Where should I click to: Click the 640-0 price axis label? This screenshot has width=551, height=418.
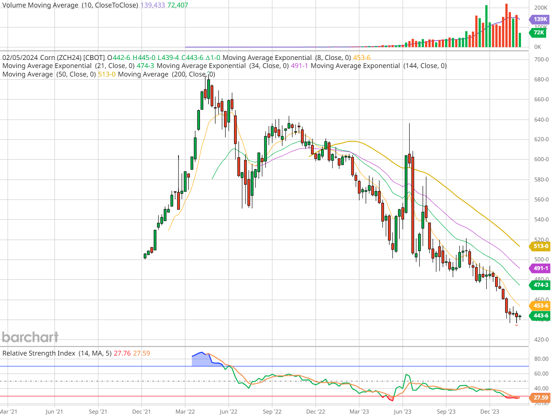click(x=541, y=120)
